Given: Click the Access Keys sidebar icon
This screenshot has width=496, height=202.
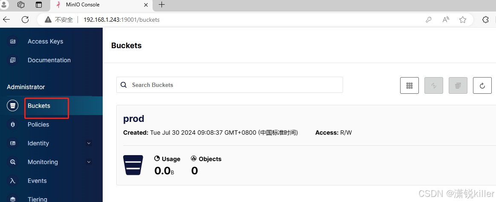Looking at the screenshot, I should point(13,41).
